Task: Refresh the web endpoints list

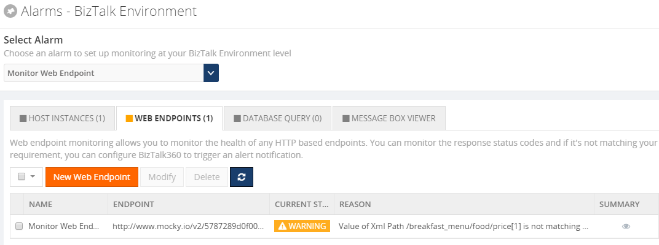Action: click(242, 177)
